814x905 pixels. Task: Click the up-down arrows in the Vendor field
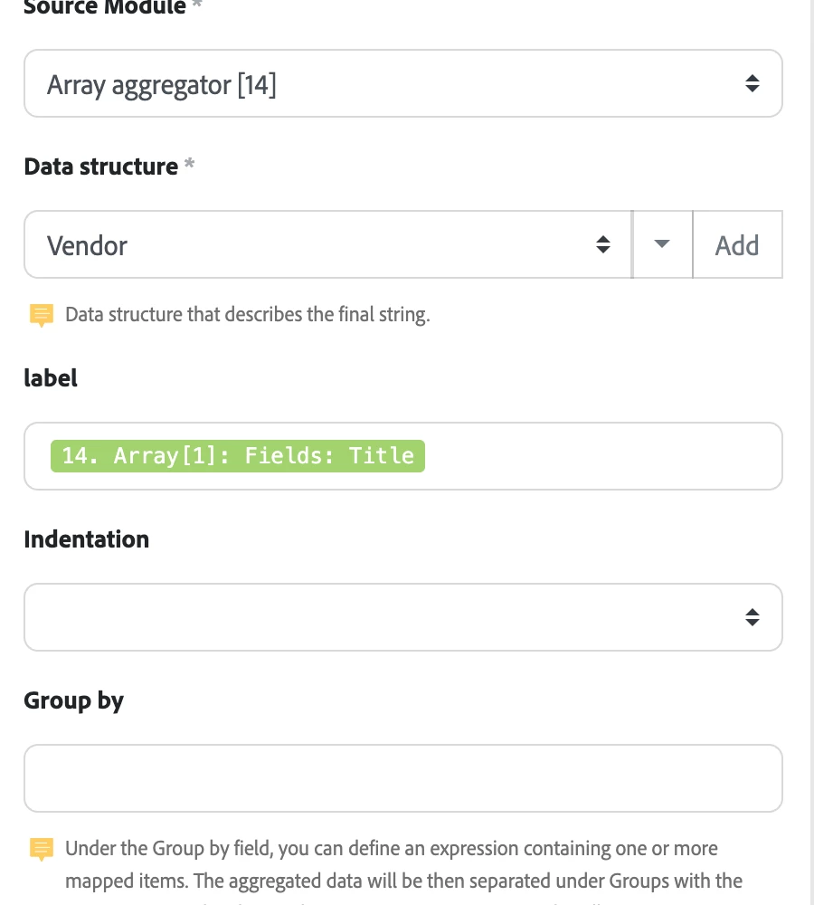[603, 245]
